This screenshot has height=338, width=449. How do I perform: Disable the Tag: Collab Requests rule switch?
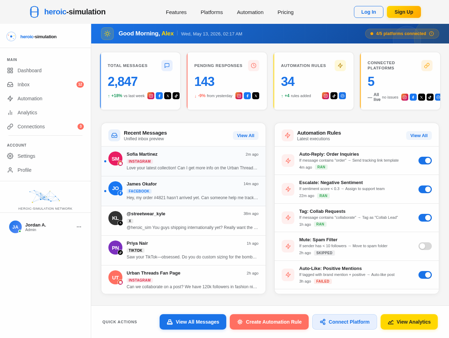click(425, 218)
